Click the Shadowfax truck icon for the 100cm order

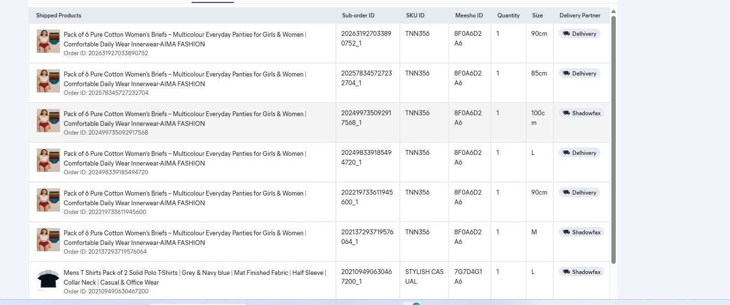click(566, 113)
